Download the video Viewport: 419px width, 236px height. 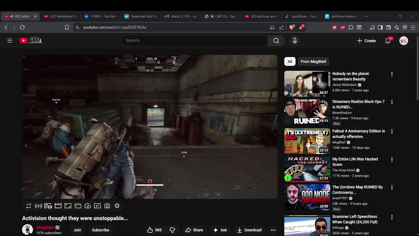point(249,230)
